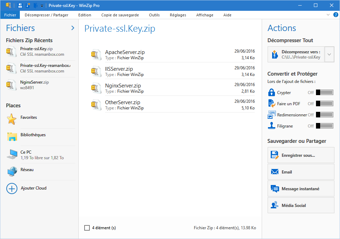Viewport: 340px width, 239px height.
Task: Click the Média Social button
Action: [301, 205]
